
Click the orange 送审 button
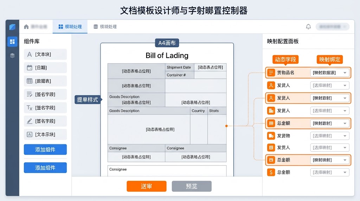pos(147,186)
